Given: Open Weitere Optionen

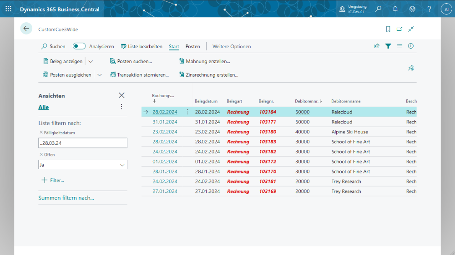Looking at the screenshot, I should (x=232, y=46).
